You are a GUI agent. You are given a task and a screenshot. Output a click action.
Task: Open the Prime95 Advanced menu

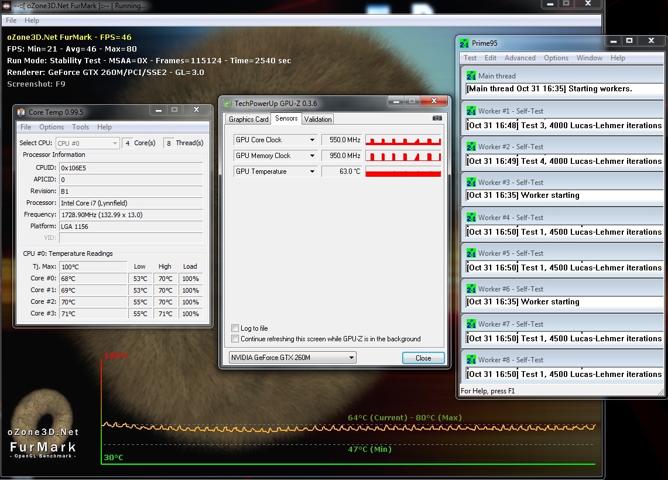coord(520,58)
